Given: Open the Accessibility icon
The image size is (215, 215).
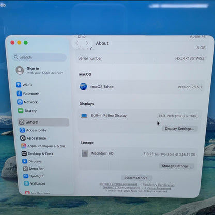Looking at the screenshot, I should coord(22,130).
